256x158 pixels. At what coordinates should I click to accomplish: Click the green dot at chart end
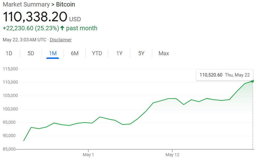pos(252,81)
